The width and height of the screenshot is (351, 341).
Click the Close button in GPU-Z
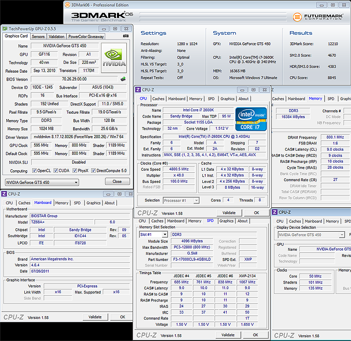[x=117, y=181]
